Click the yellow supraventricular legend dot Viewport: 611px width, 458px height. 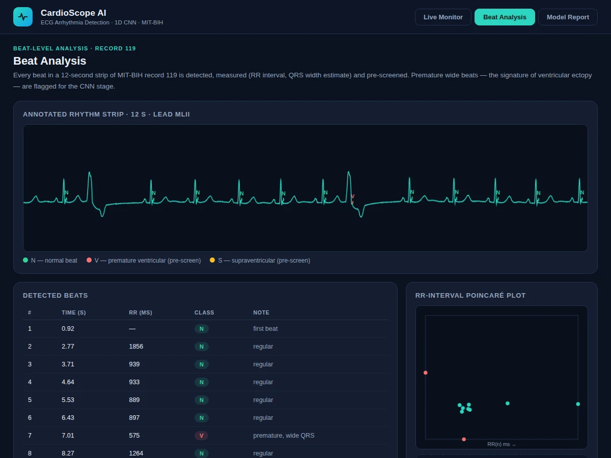(x=212, y=260)
